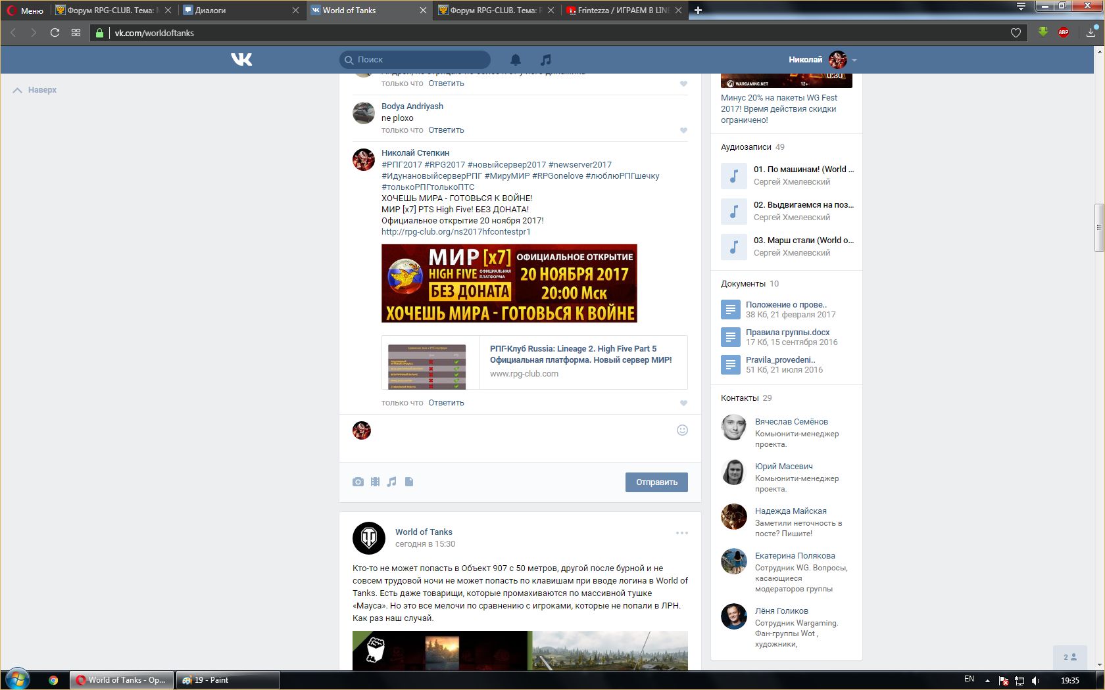1105x690 pixels.
Task: Open the system tray volume icon
Action: (1036, 680)
